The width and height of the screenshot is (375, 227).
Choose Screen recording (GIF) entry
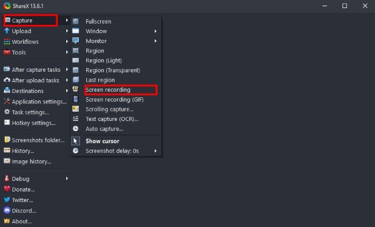coord(116,100)
